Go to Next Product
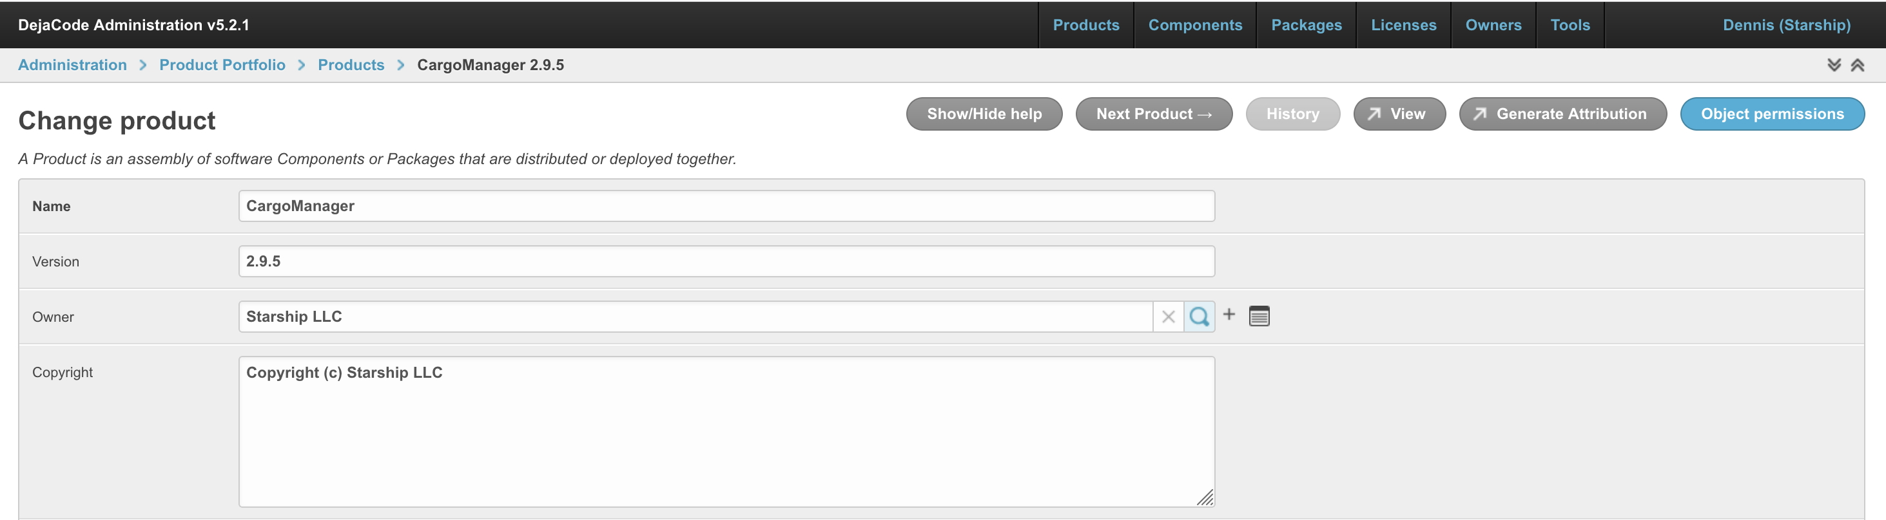This screenshot has width=1886, height=520. pos(1154,114)
